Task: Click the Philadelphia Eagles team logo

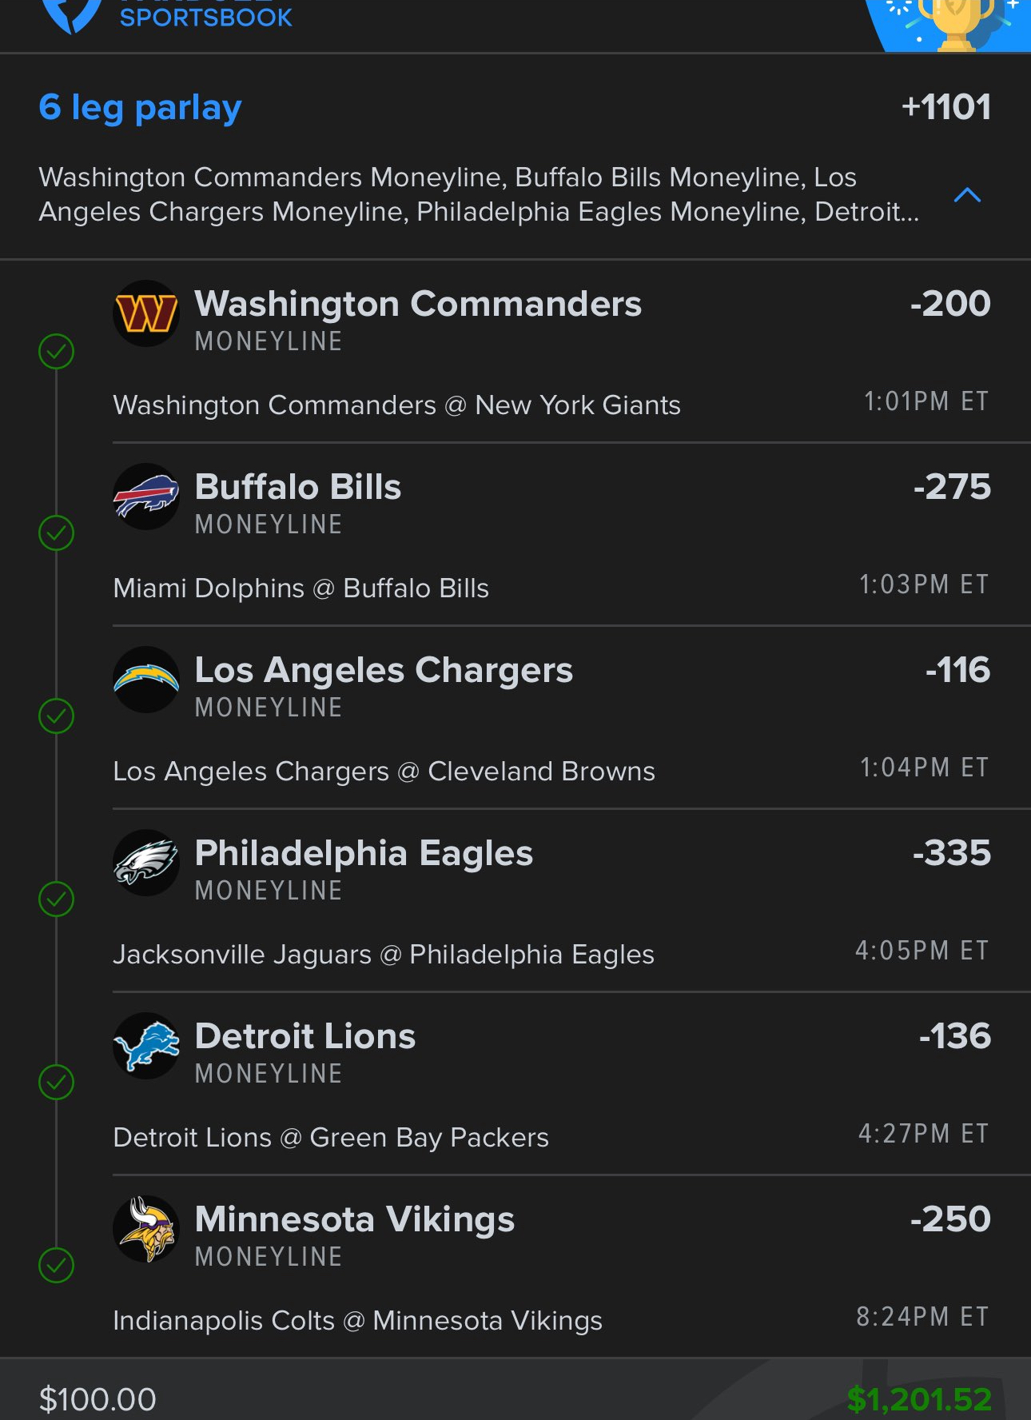Action: (146, 863)
